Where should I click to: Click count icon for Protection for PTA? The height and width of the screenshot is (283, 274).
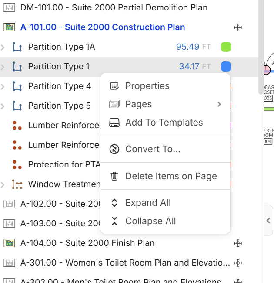click(17, 165)
